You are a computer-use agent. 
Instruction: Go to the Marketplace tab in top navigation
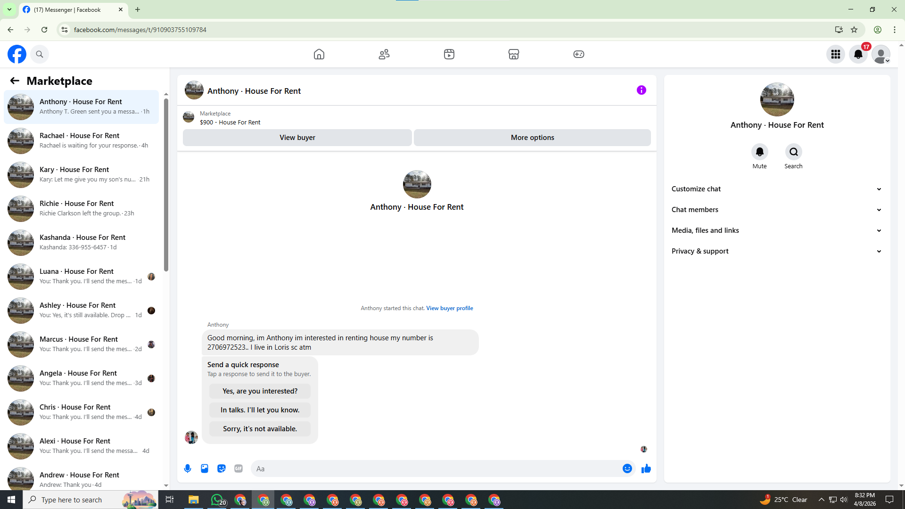coord(514,54)
